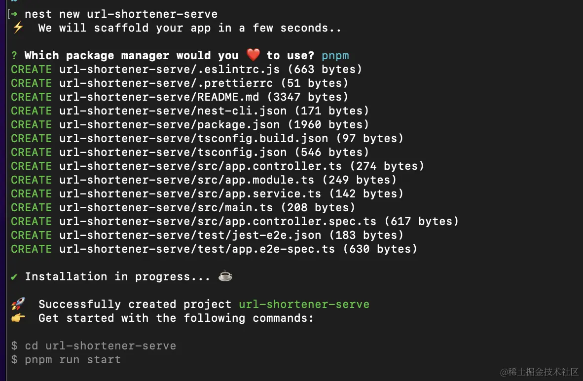This screenshot has width=583, height=381.
Task: Click the green checkmark before Installation
Action: [14, 276]
